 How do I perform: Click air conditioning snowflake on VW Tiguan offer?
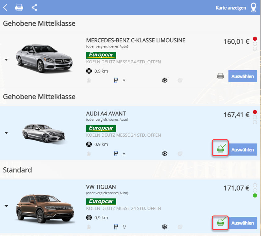(x=165, y=227)
